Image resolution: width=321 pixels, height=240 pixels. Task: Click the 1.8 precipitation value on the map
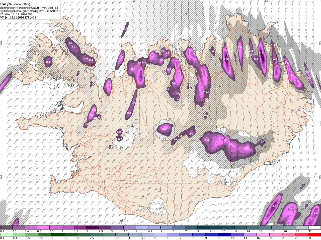click(x=141, y=75)
